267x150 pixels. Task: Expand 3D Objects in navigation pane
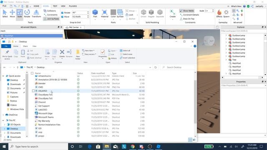click(x=5, y=125)
